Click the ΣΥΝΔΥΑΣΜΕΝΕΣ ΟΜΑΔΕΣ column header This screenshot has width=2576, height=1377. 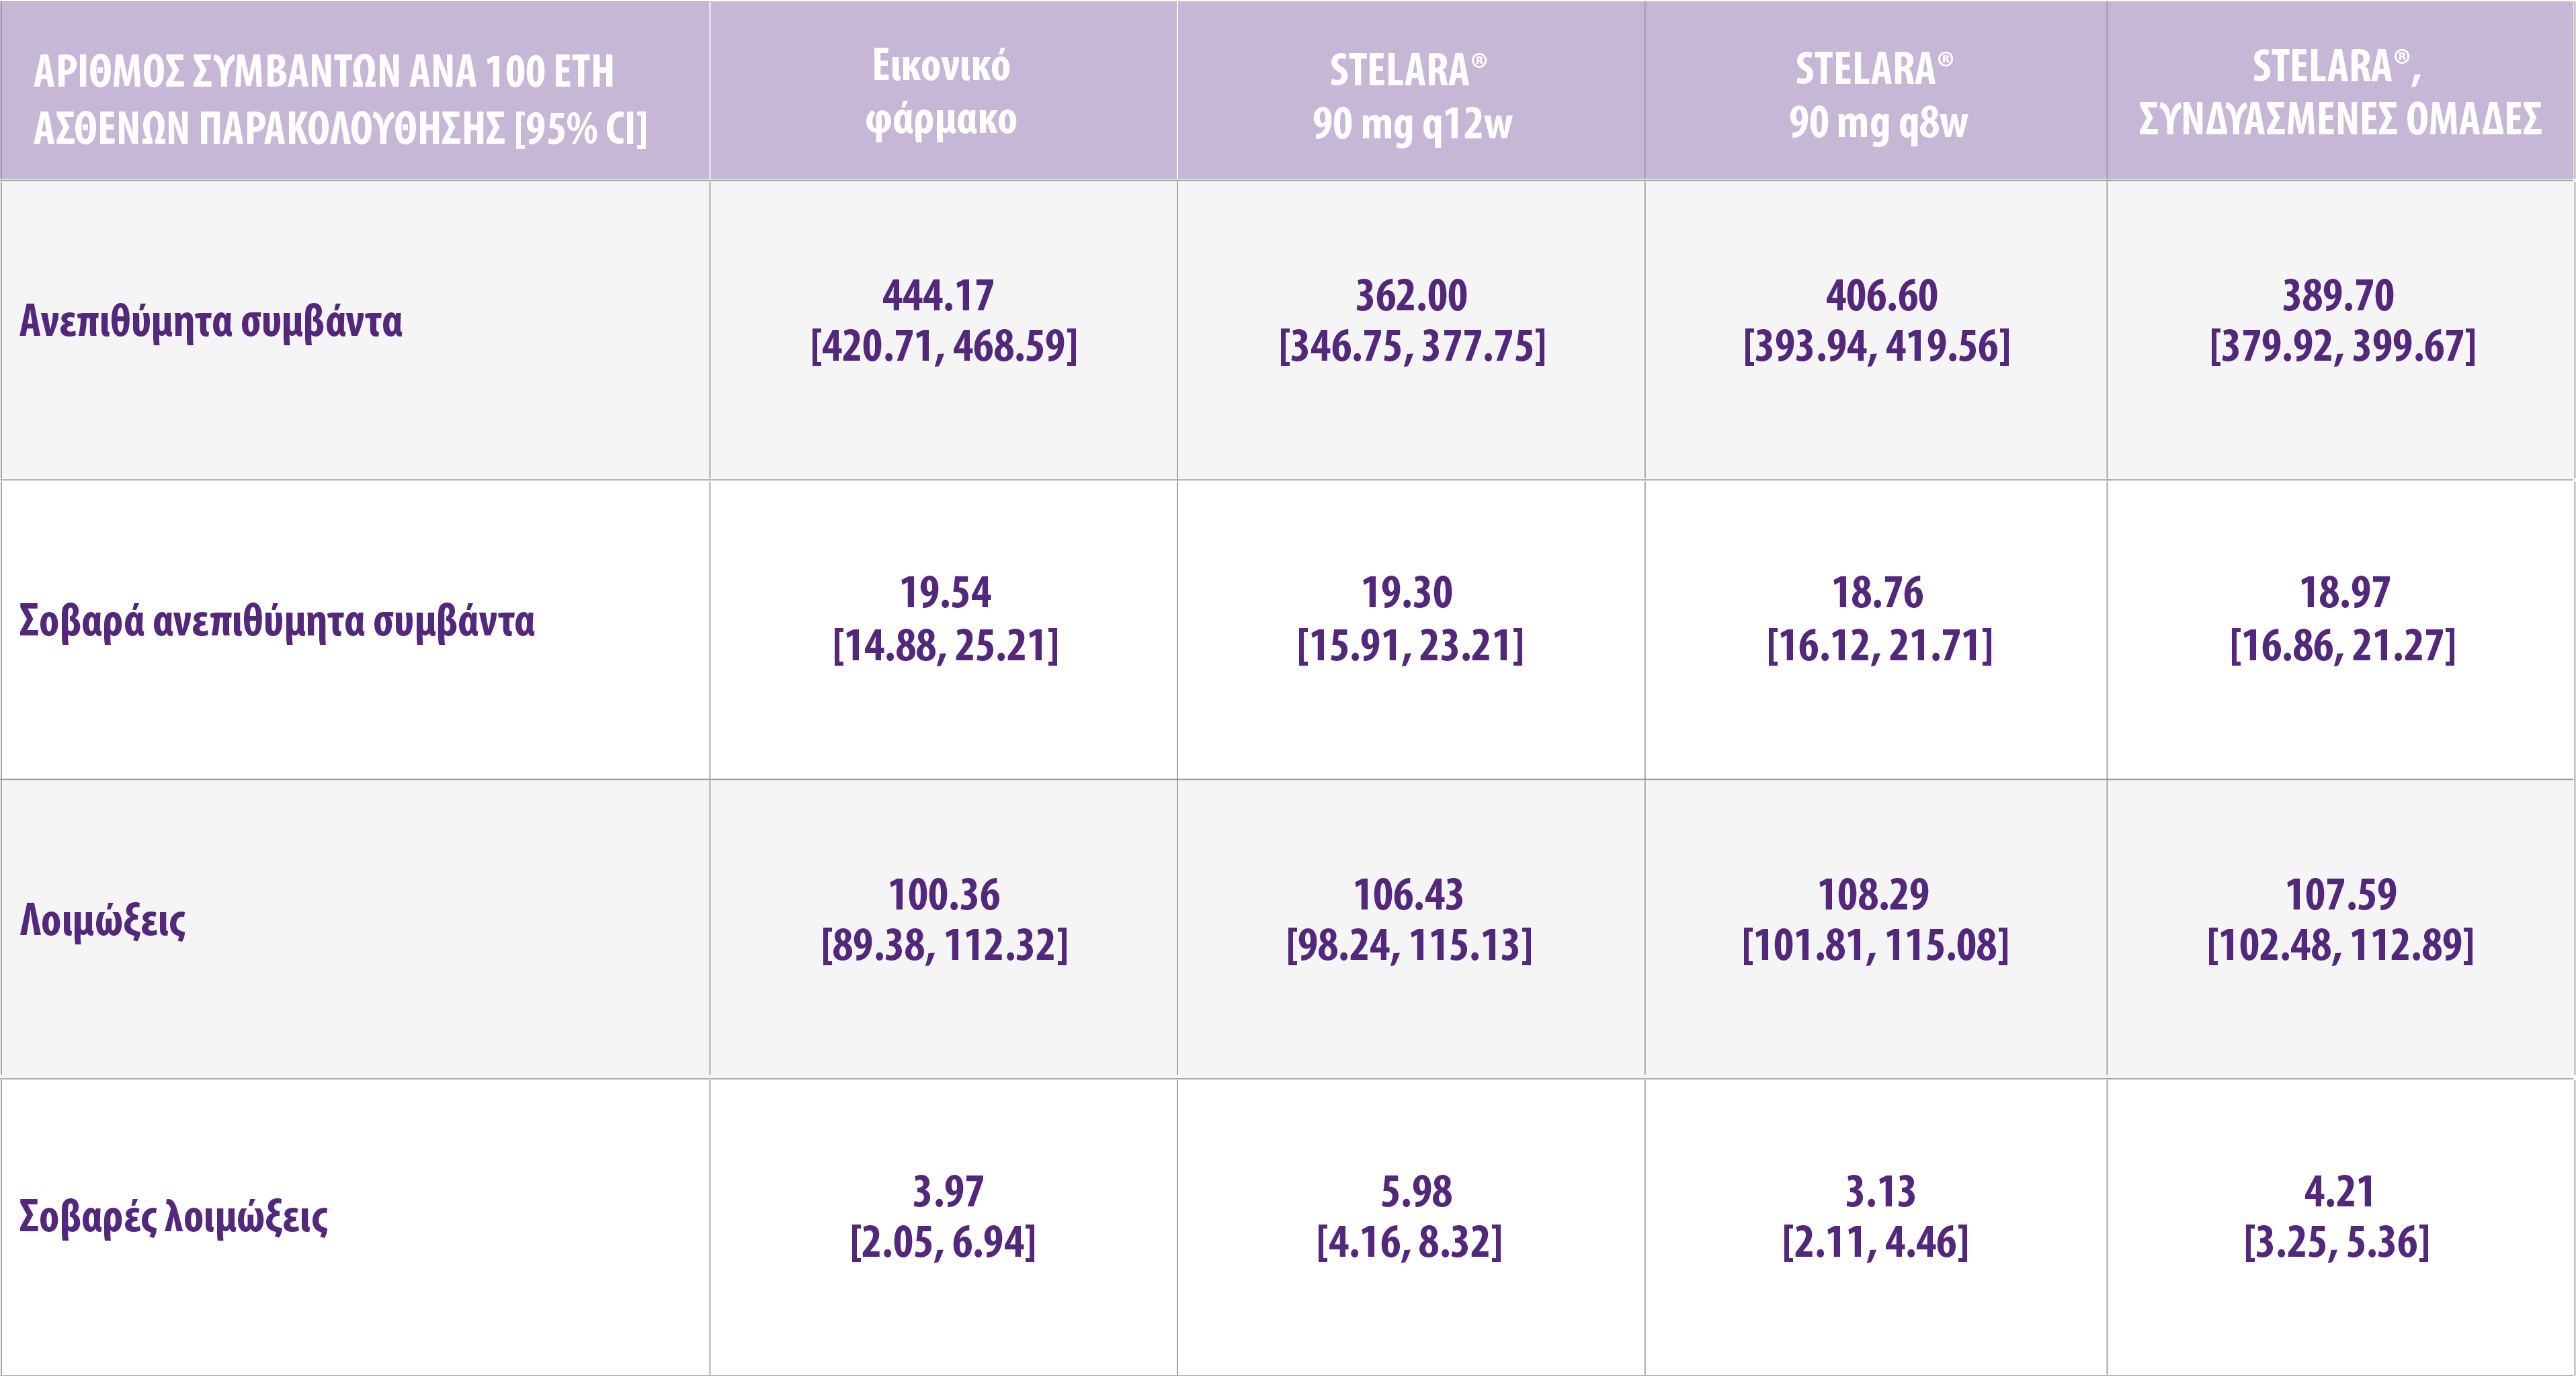click(2339, 92)
